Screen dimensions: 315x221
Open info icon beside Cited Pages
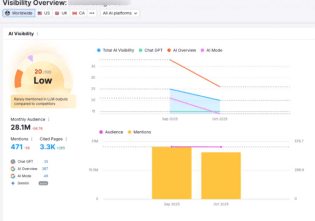[x=66, y=139]
